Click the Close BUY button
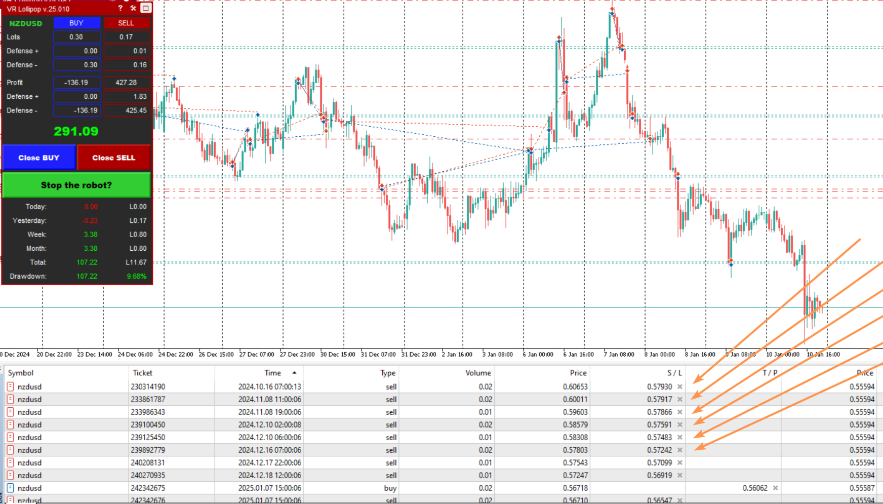The height and width of the screenshot is (504, 883). pos(39,158)
